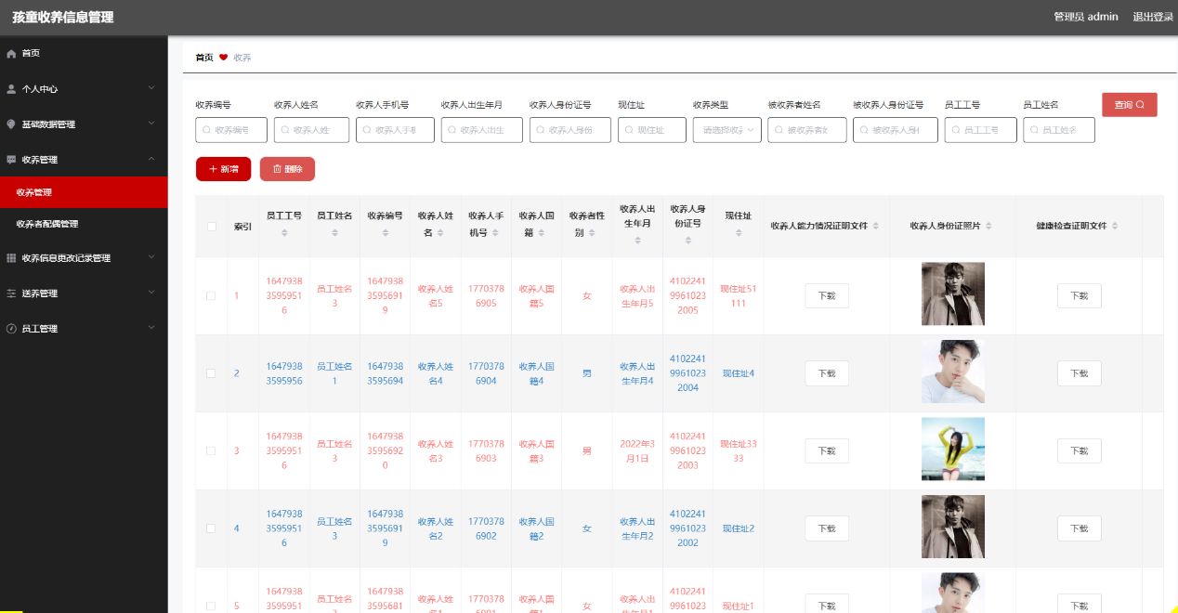The width and height of the screenshot is (1178, 613).
Task: Click the grid icon beside 收养信息更改记录管理
Action: tap(11, 258)
